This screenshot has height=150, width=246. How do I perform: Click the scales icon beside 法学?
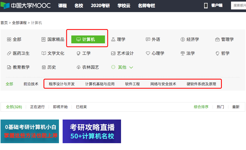[x=183, y=53]
